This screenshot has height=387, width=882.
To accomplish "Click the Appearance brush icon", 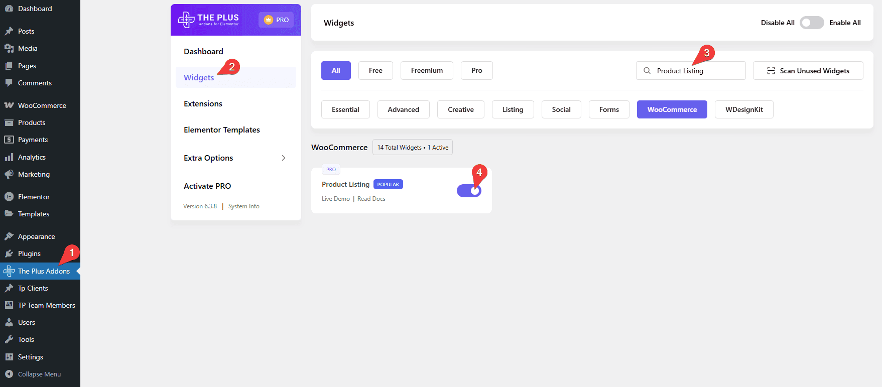I will point(9,236).
